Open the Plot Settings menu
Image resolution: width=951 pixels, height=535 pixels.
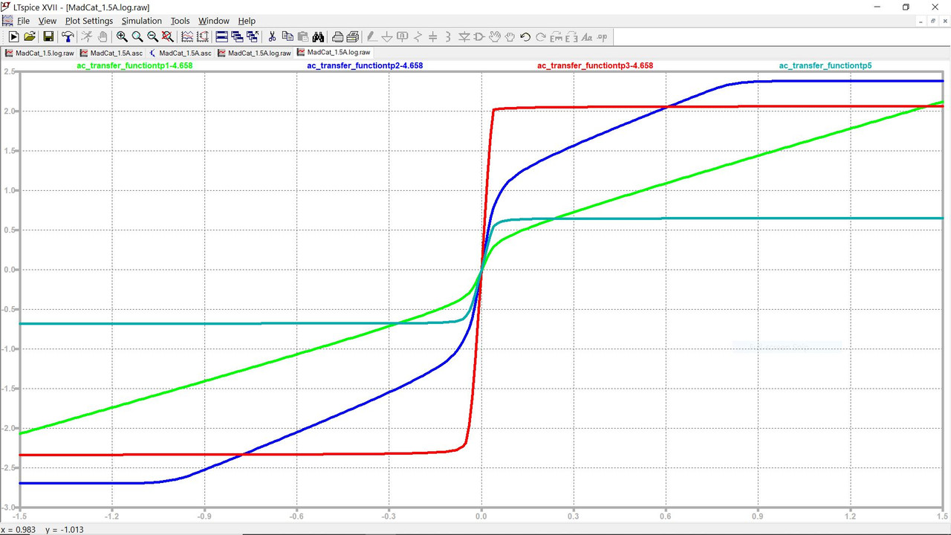pos(88,20)
